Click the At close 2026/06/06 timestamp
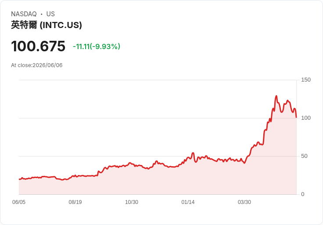Image resolution: width=323 pixels, height=225 pixels. point(37,65)
